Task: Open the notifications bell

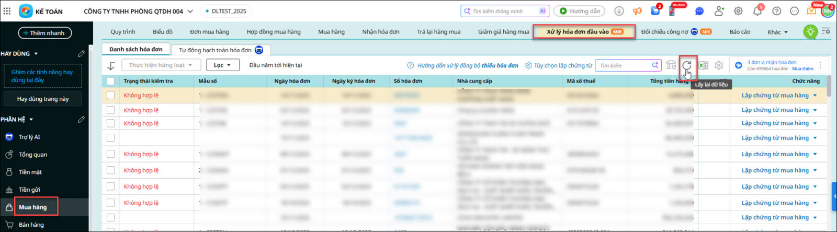Action: click(757, 11)
